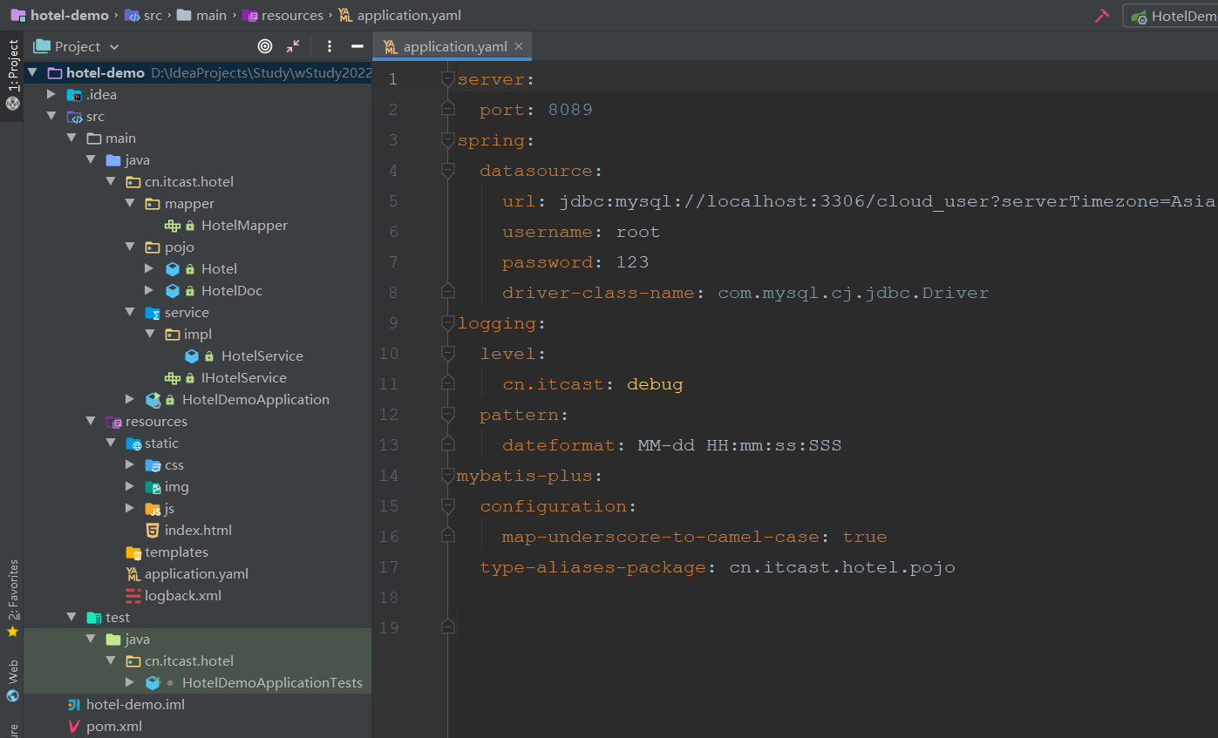The height and width of the screenshot is (738, 1218).
Task: Collapse the cn.itcast.hotel package under main
Action: click(111, 181)
